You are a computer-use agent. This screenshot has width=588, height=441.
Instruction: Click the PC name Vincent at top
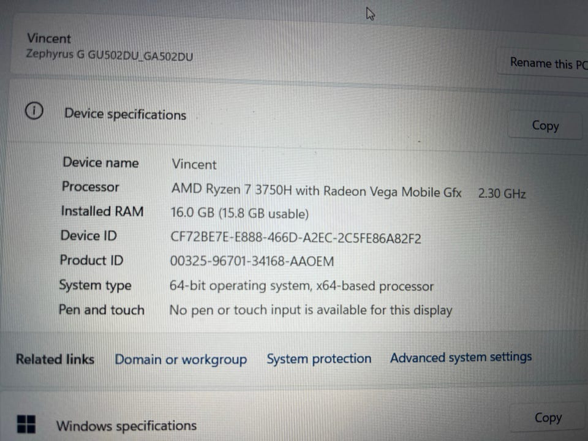click(49, 38)
